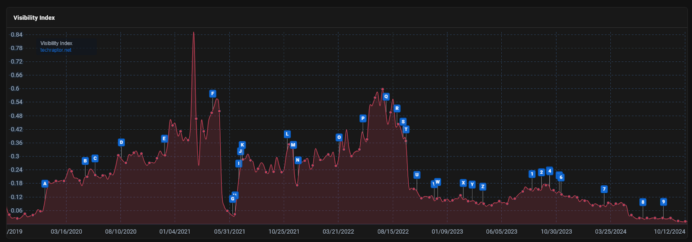
Task: Click marker B on the chart
Action: 85,161
